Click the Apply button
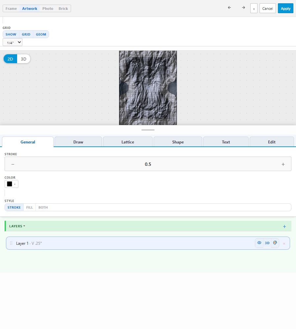 285,9
